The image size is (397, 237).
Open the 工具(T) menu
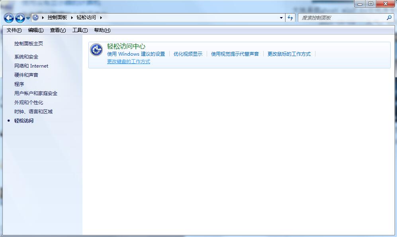(80, 30)
